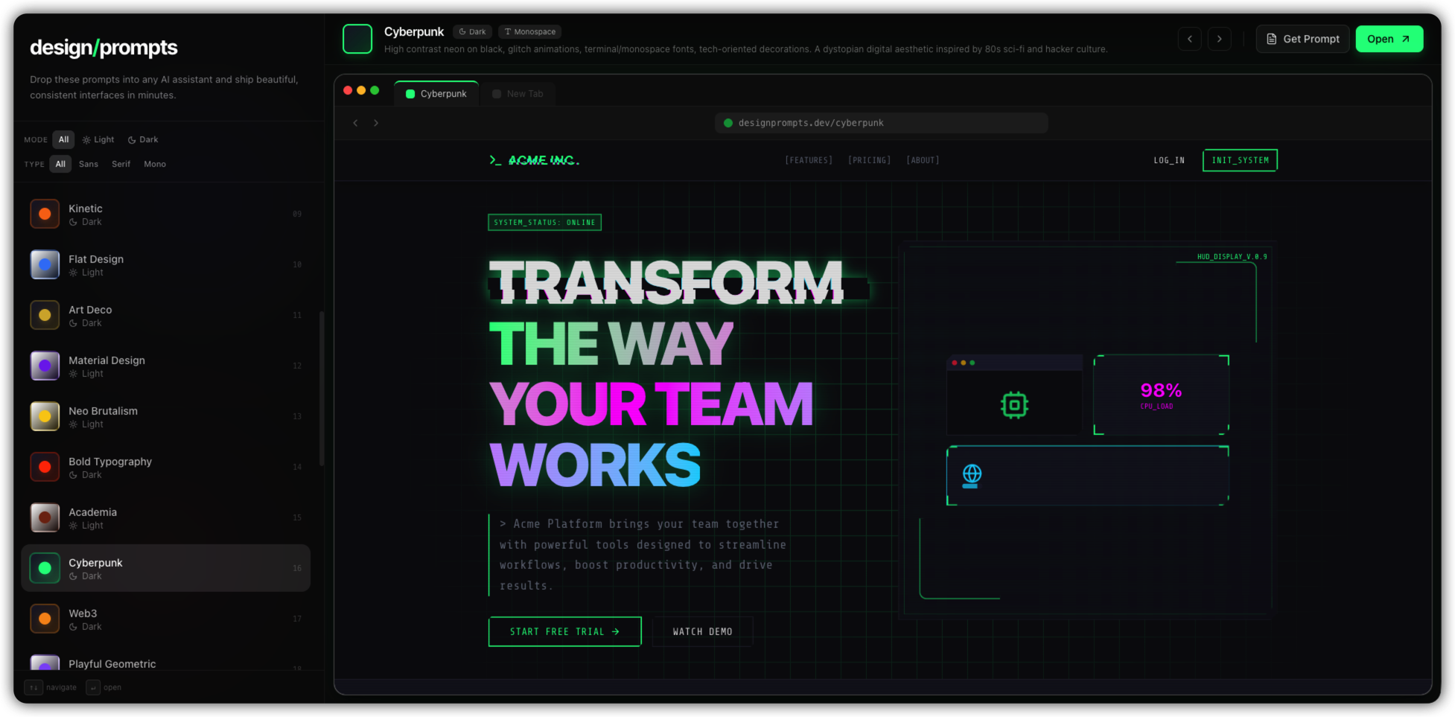The width and height of the screenshot is (1455, 717).
Task: Go to next design style chevron
Action: (x=1219, y=39)
